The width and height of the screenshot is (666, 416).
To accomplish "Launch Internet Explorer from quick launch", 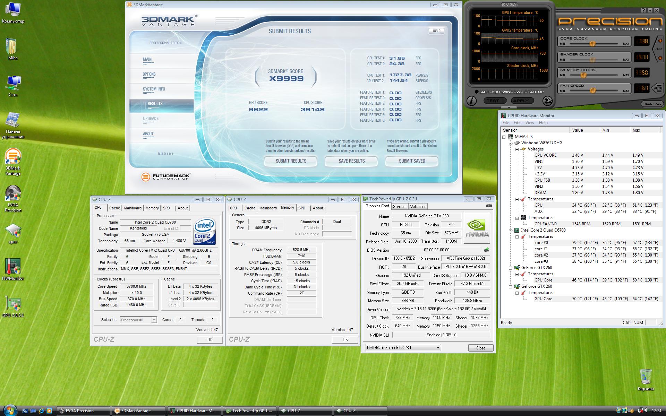I will (x=41, y=411).
